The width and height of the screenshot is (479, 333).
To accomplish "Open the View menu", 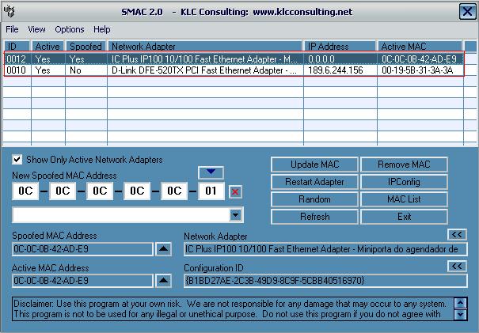I will 36,29.
